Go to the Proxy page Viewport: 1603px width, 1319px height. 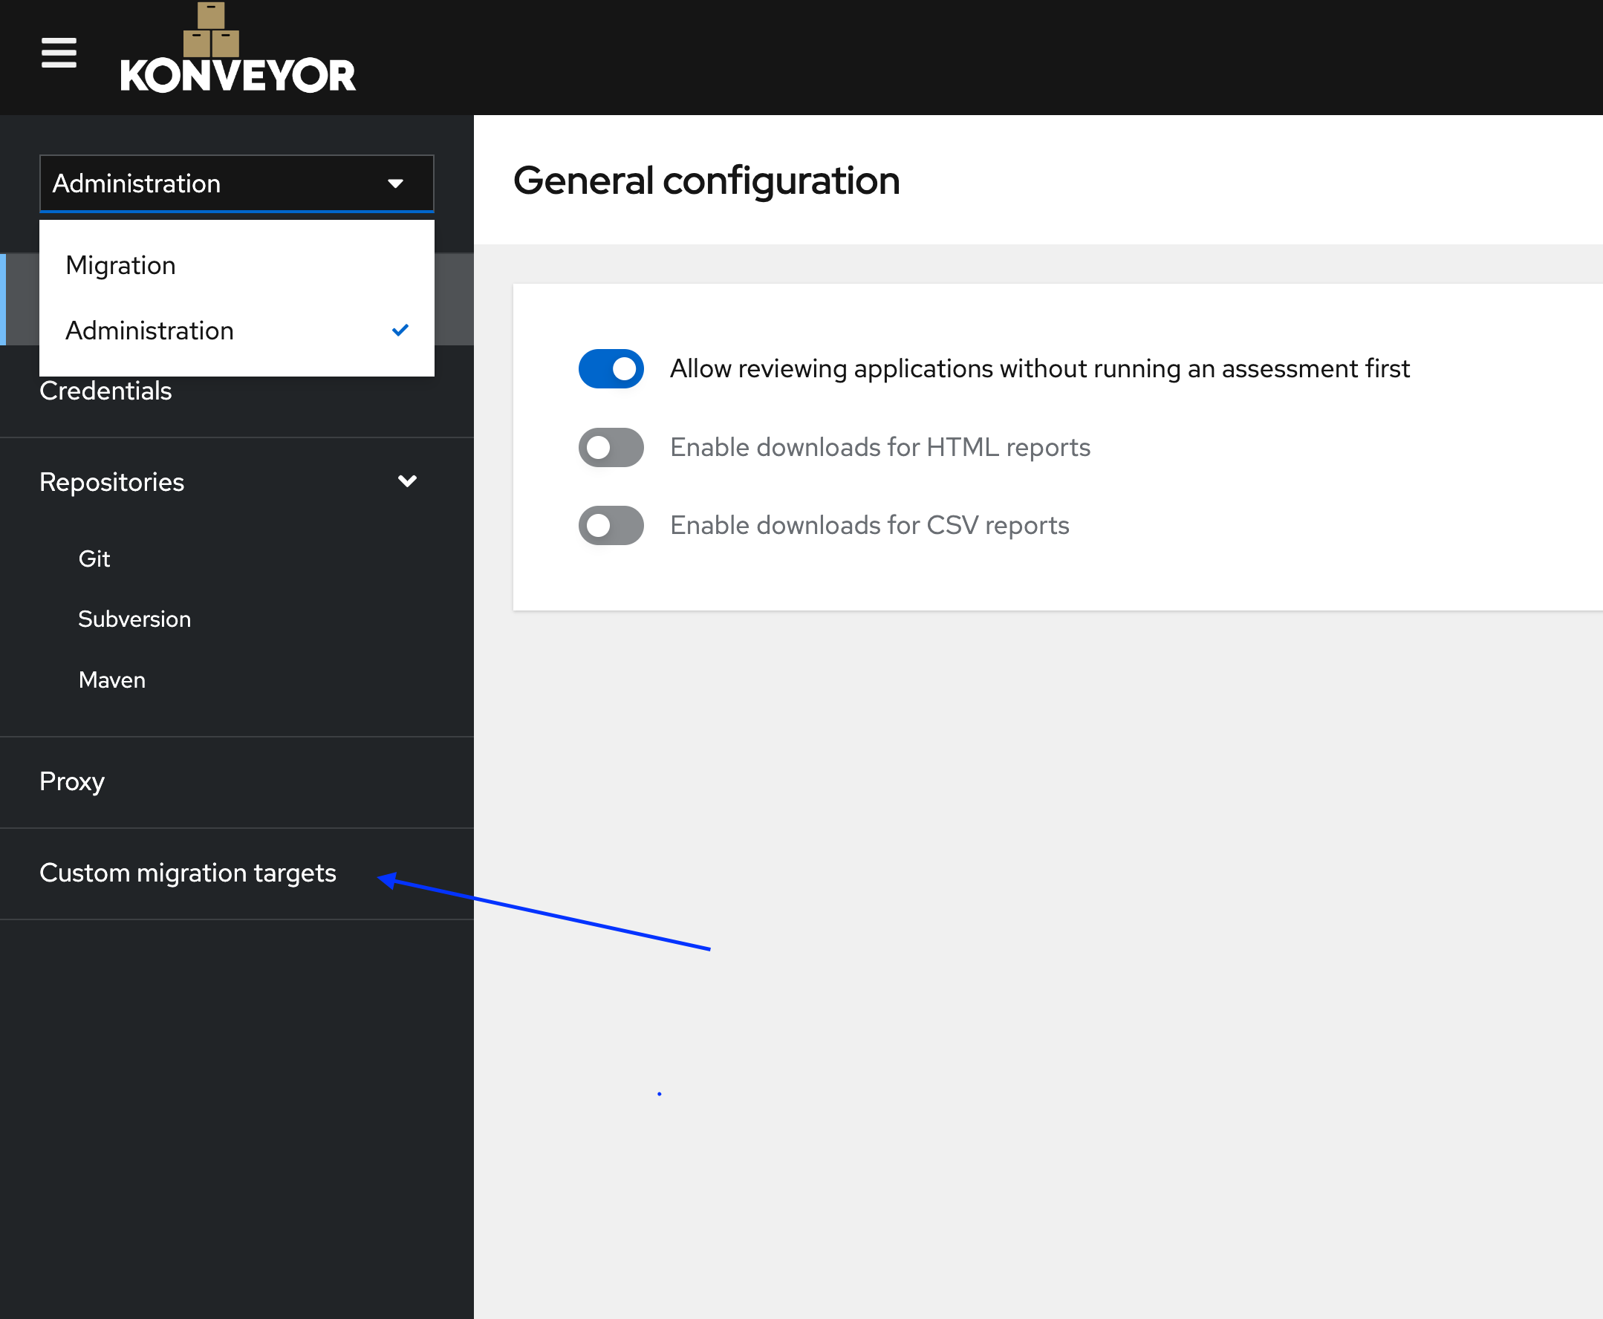pyautogui.click(x=72, y=782)
